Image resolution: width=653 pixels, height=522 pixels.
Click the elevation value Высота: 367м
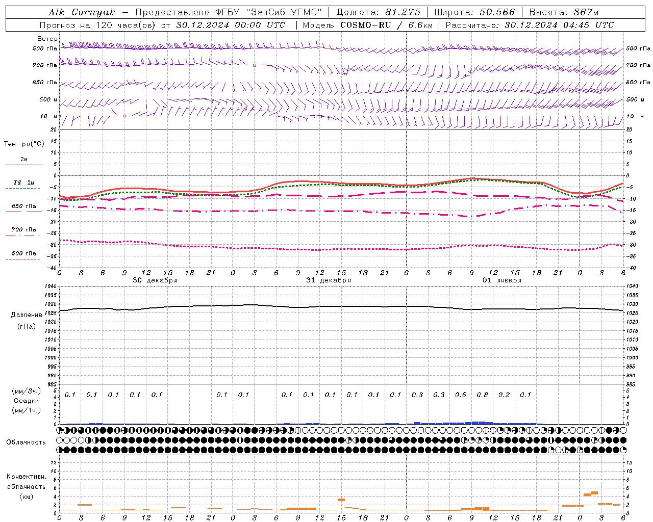pyautogui.click(x=564, y=12)
